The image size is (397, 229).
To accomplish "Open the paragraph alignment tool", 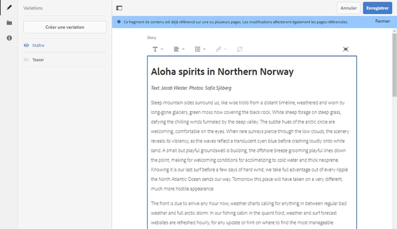I will point(176,49).
